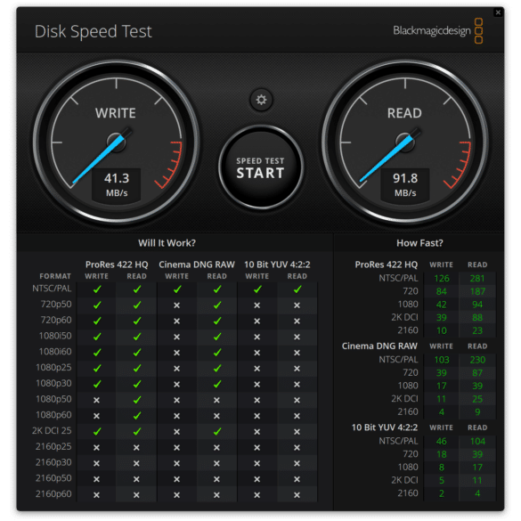Click the READ gauge 91.8 MB/s value
The image size is (521, 521).
click(405, 185)
